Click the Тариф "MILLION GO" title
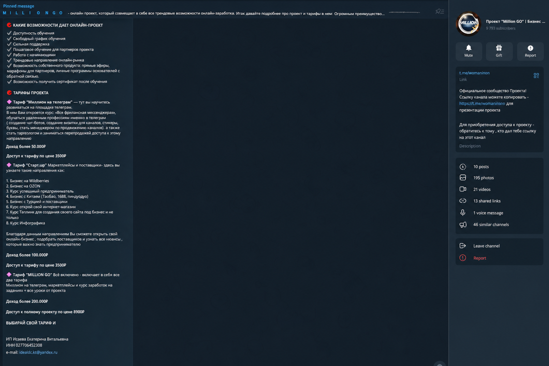The image size is (549, 366). point(33,275)
